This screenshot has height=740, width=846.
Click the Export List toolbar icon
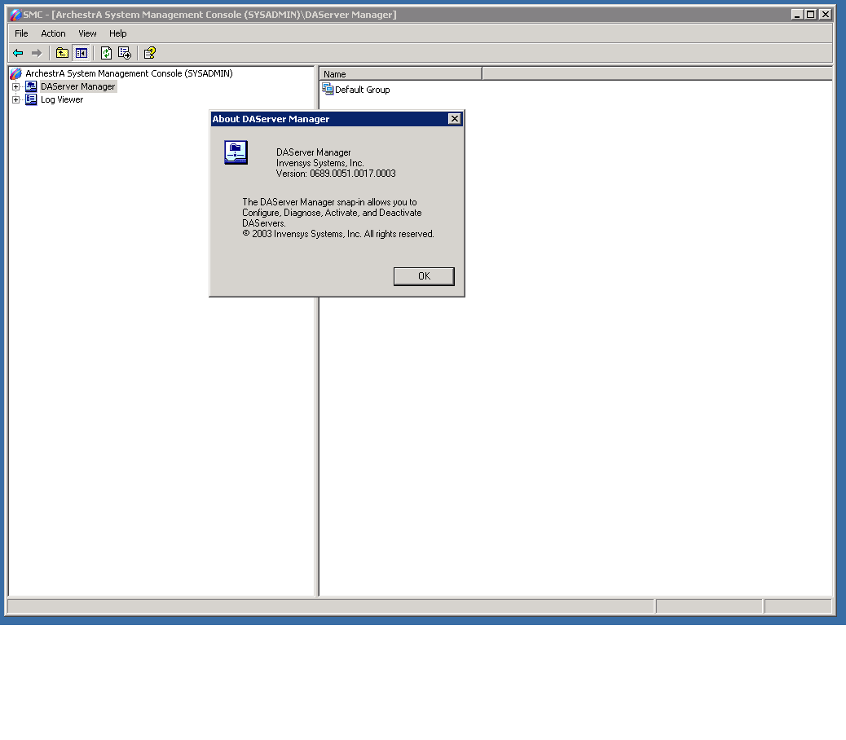[125, 53]
